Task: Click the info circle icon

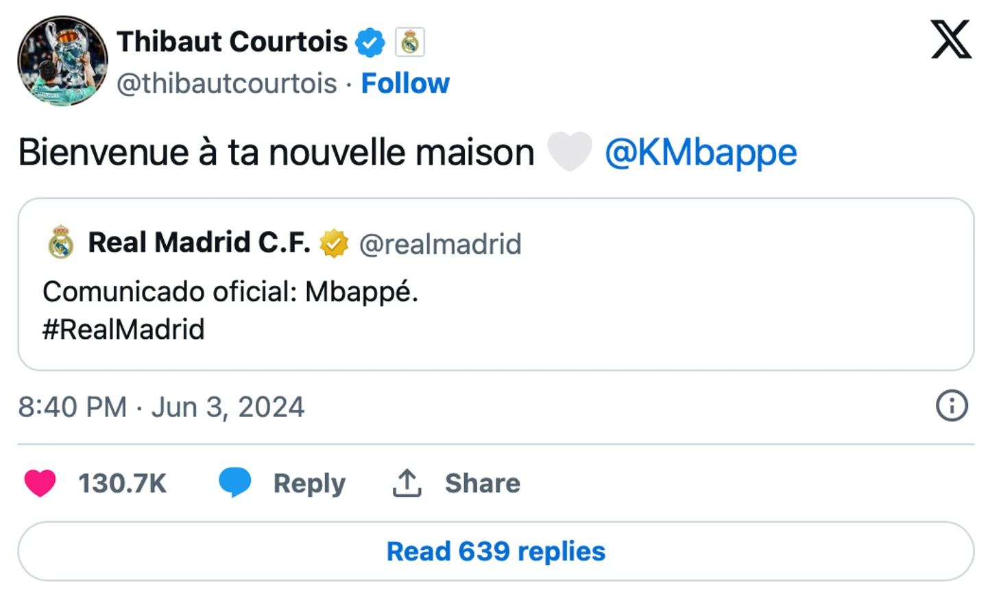Action: point(952,406)
